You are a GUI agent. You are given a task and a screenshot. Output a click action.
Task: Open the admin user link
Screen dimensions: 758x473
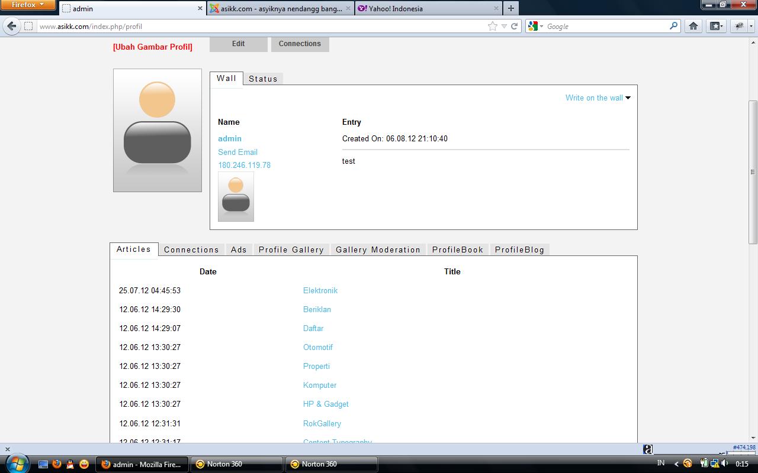[x=230, y=138]
